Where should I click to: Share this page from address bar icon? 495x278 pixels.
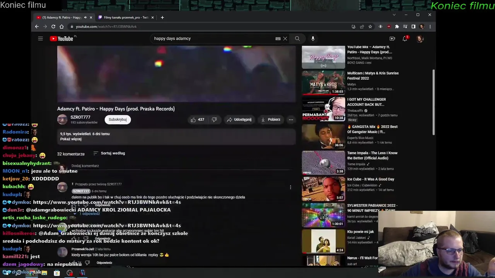[362, 27]
